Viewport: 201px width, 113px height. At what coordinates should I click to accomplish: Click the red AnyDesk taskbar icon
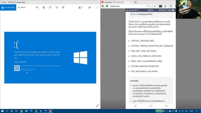point(50,111)
